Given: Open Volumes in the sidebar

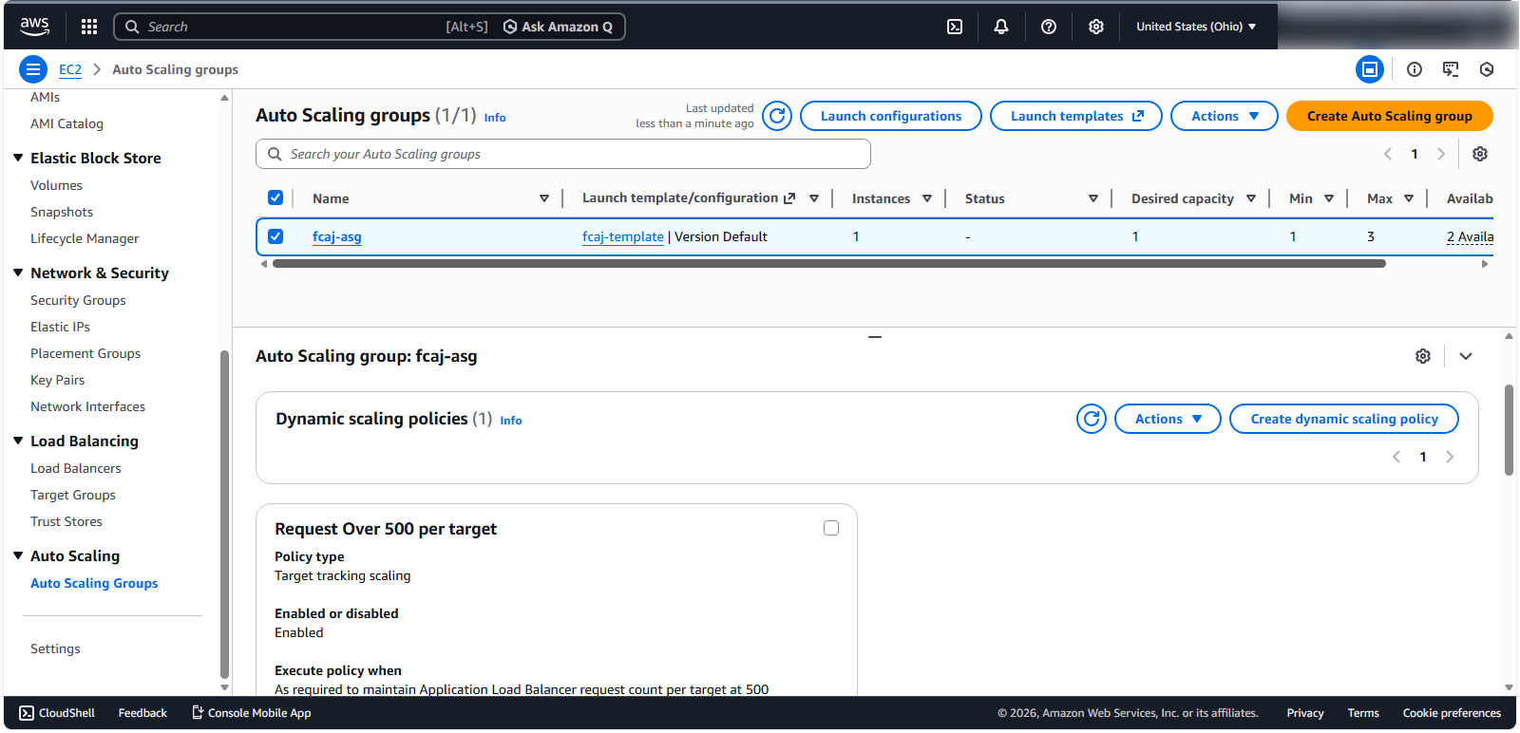Looking at the screenshot, I should (x=56, y=185).
